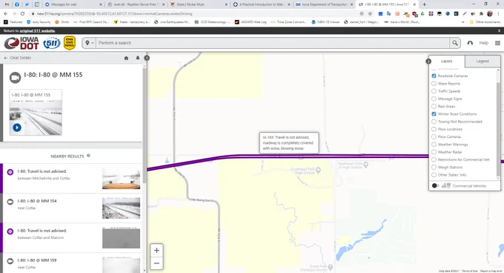
Task: Click the home icon in details panel
Action: point(126,58)
